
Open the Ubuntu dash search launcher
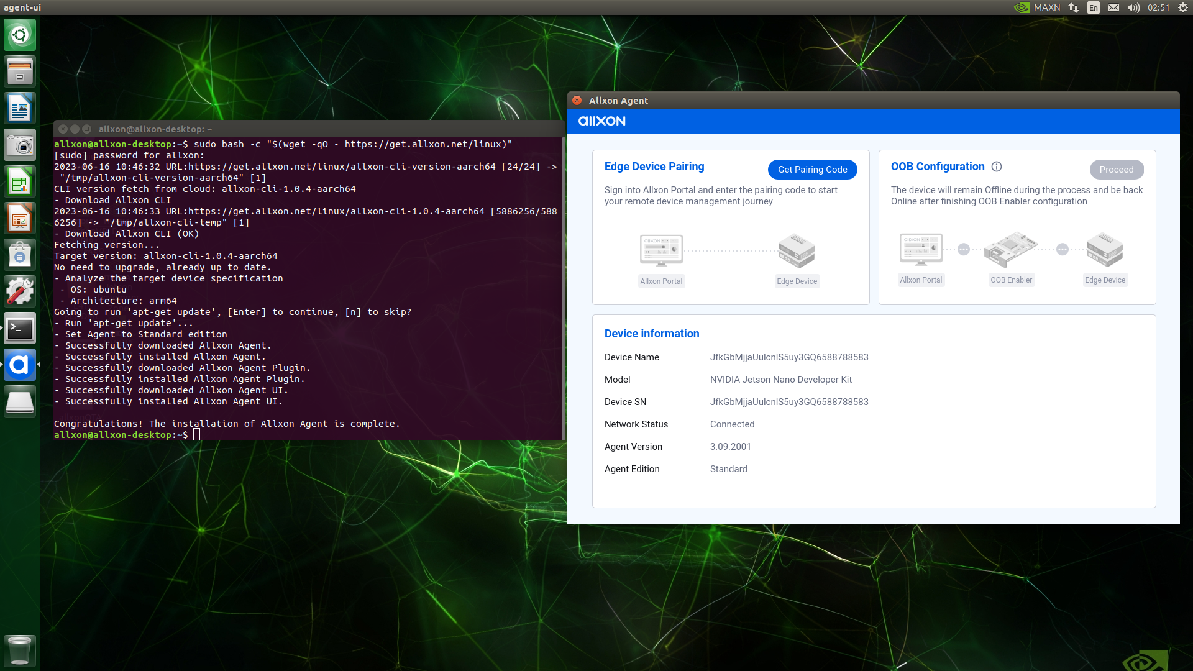coord(20,35)
